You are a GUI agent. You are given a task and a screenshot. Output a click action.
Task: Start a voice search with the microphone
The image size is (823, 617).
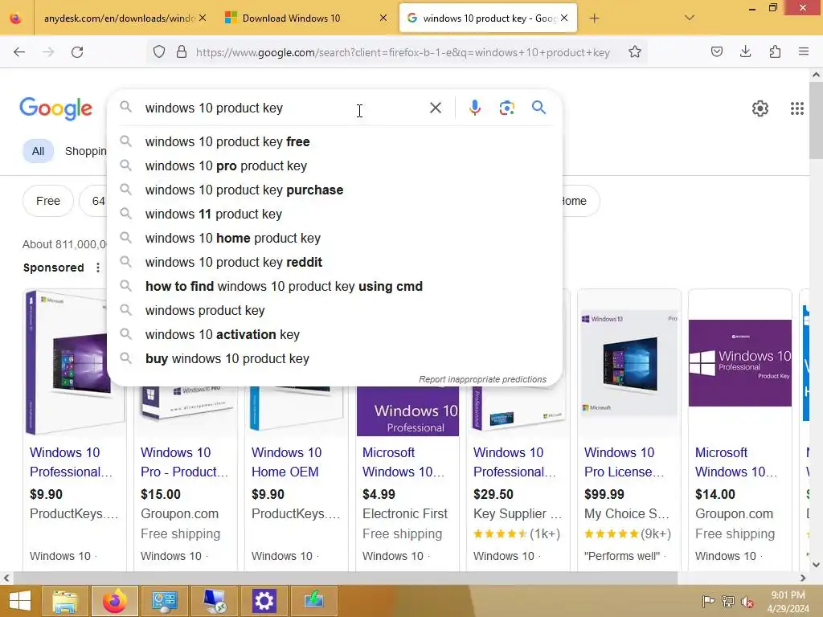click(x=474, y=108)
